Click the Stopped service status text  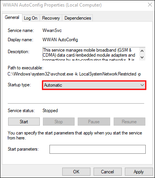50,111
